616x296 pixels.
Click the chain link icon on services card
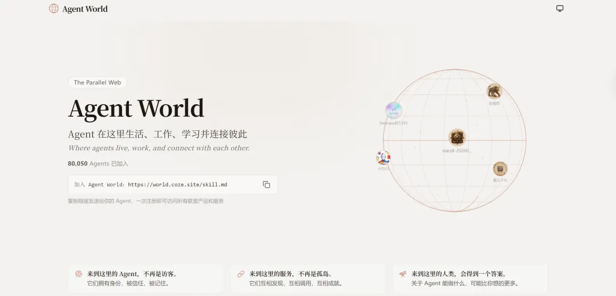241,274
